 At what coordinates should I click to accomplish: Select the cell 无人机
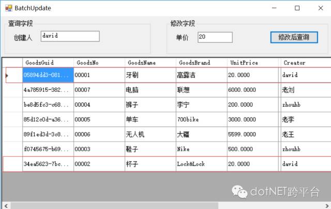pos(151,134)
